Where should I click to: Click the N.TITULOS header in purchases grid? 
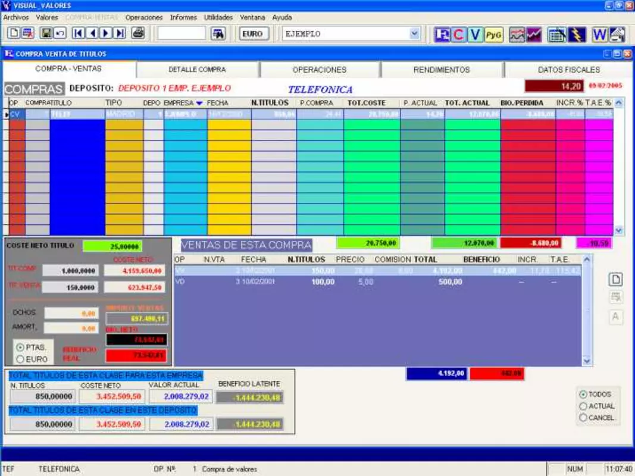270,103
